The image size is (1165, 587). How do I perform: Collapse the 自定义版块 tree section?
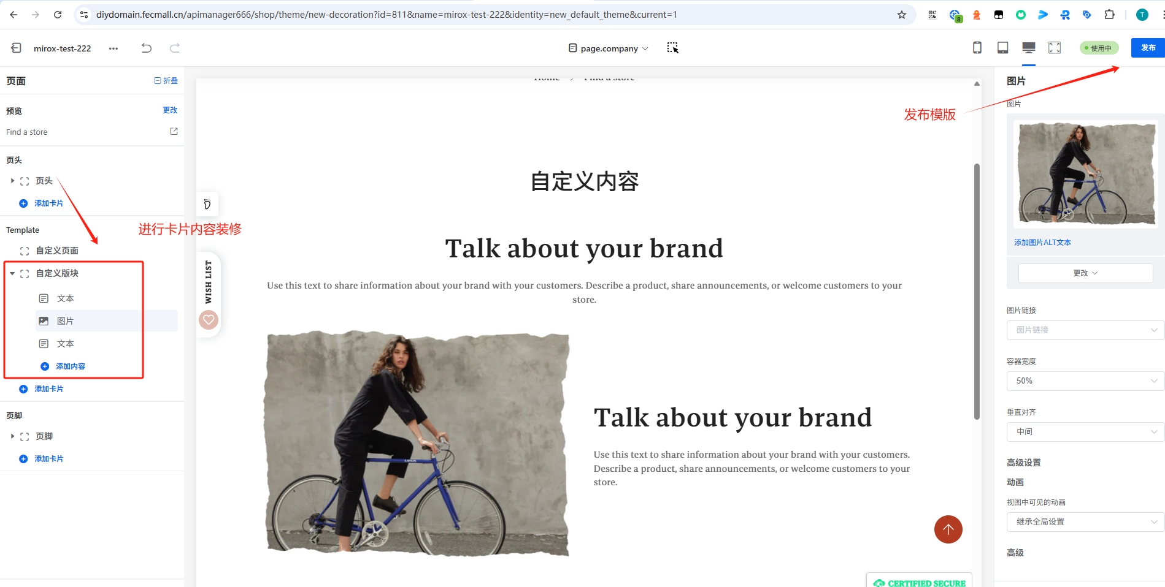click(12, 273)
